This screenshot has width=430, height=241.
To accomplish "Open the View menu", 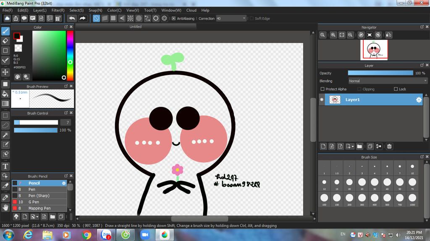I will [x=133, y=10].
